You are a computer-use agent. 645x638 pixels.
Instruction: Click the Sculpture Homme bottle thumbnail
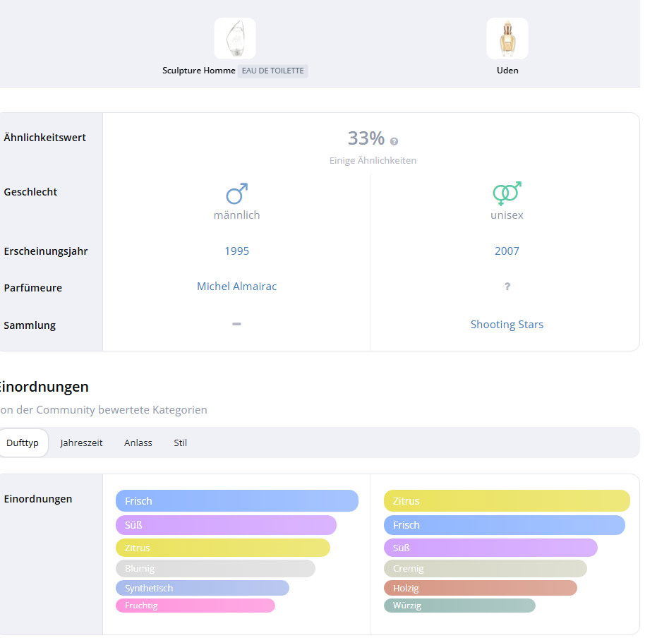[x=235, y=39]
